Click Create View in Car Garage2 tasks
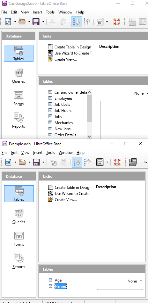148x303 pixels. coord(63,59)
